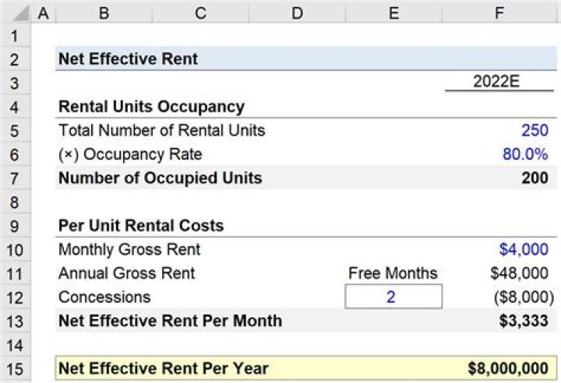Select the Net Effective Rent title cell
The image size is (561, 383).
[x=129, y=59]
